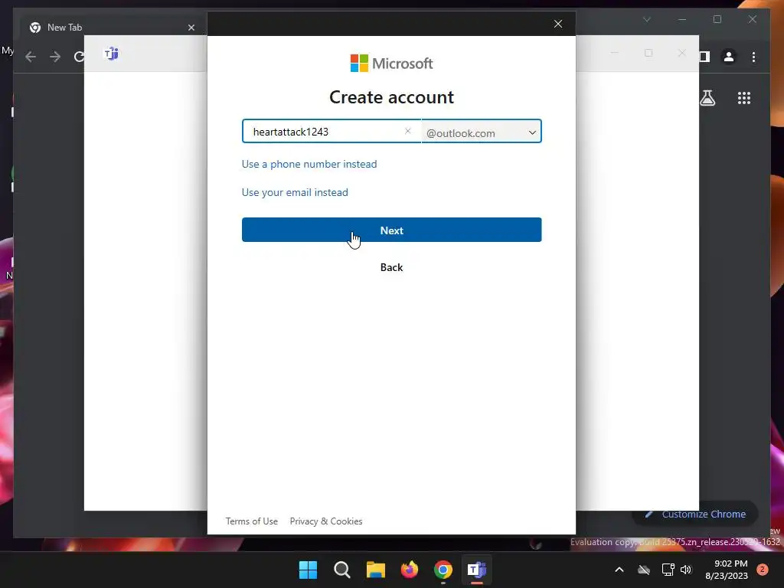Open Chrome Labs flask icon
Viewport: 784px width, 588px height.
pyautogui.click(x=707, y=98)
